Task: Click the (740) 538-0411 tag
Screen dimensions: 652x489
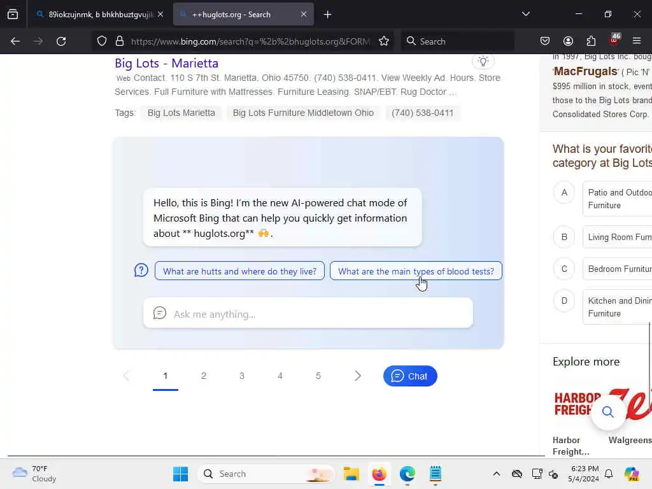Action: point(423,113)
